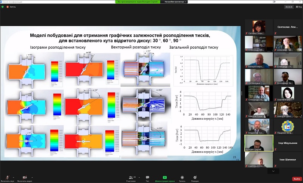Select Олександр Се... video tile
This screenshot has width=303, height=183.
click(x=288, y=60)
